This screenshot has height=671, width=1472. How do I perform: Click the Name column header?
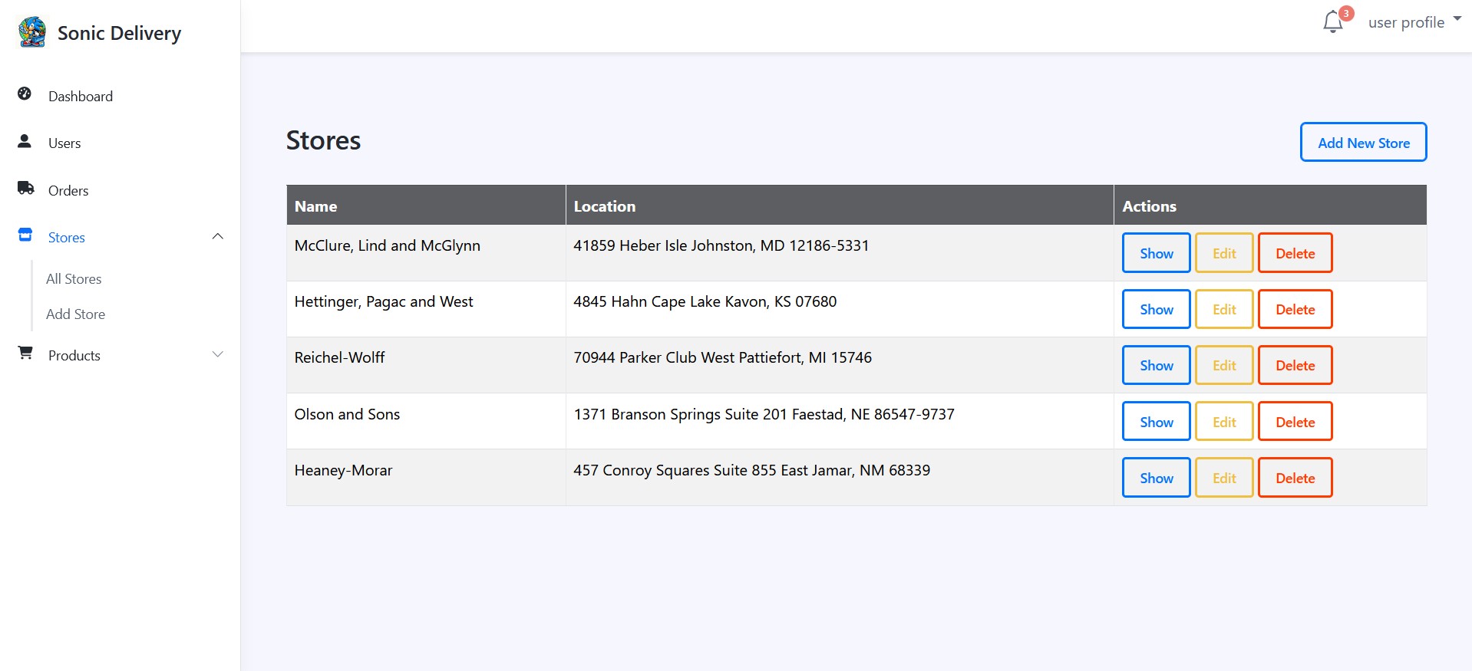315,206
